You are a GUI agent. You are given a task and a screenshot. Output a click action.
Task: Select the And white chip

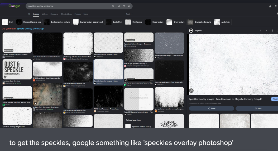pyautogui.click(x=223, y=22)
